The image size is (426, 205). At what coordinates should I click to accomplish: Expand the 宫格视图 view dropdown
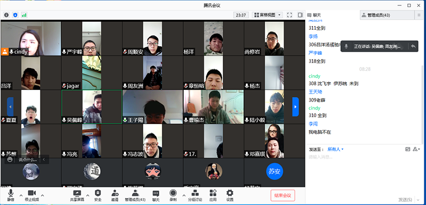pos(268,15)
